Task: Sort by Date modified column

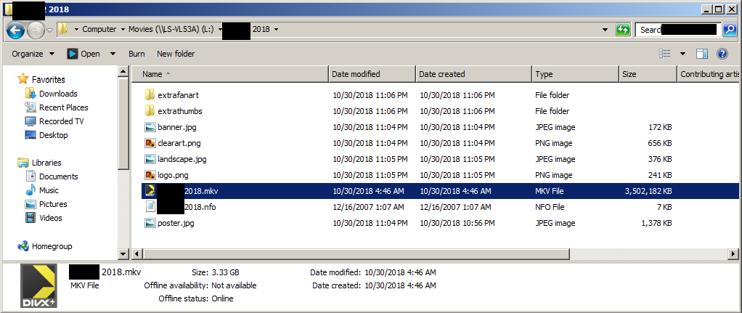Action: pos(372,74)
